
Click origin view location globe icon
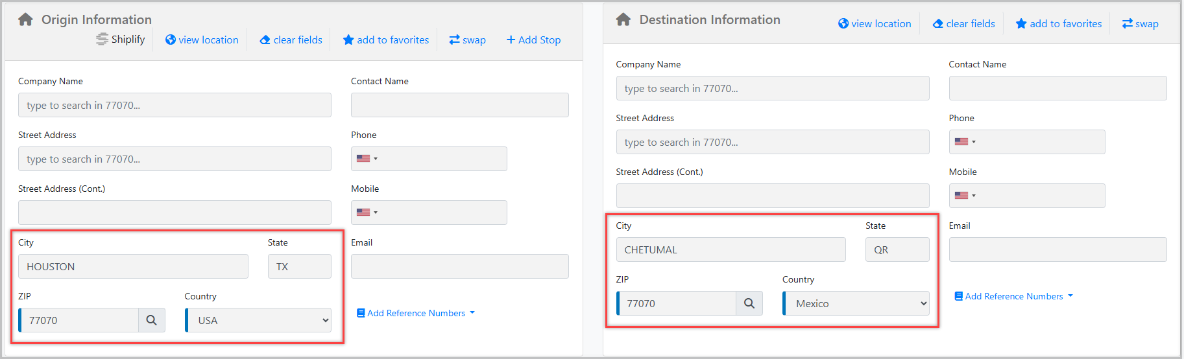[x=171, y=40]
